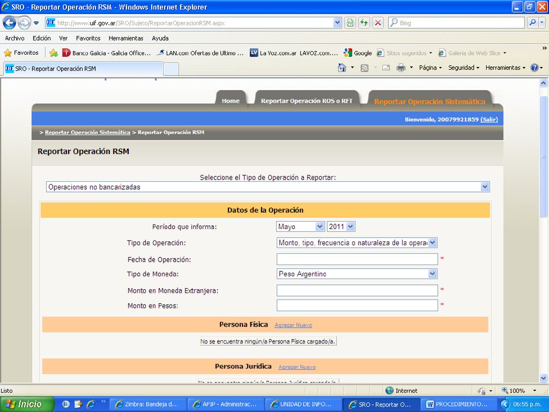This screenshot has width=549, height=412.
Task: Show more favorites bar items chevron
Action: coord(545,48)
